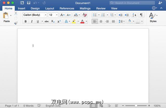Click the Paste clipboard icon
166x108 pixels.
(x=6, y=16)
